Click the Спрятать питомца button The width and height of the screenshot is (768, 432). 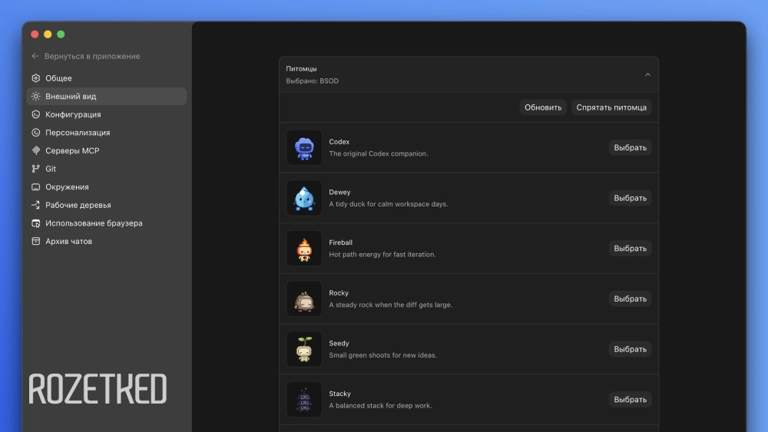coord(611,107)
